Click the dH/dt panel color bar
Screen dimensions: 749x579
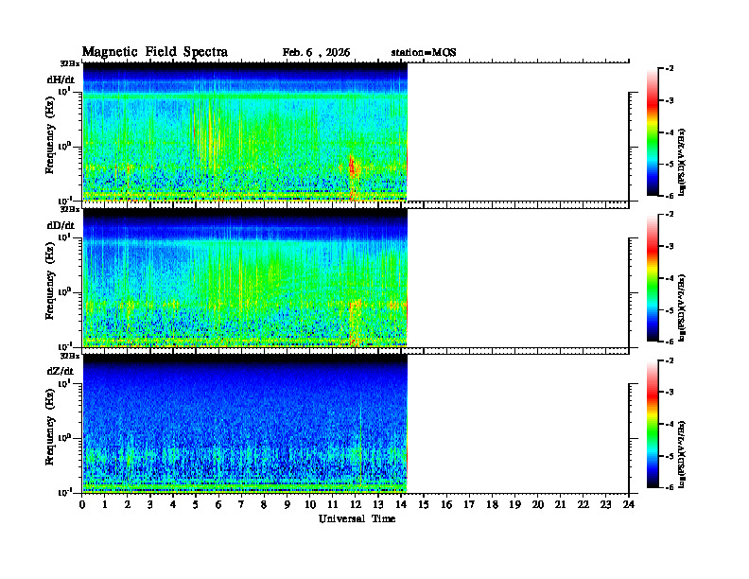click(653, 132)
